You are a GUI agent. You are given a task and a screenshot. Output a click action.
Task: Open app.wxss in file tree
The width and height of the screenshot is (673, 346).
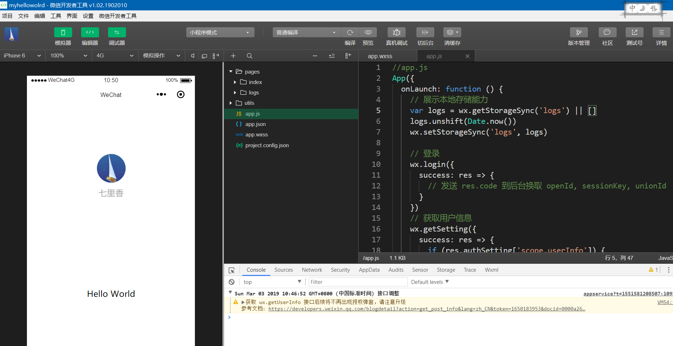point(291,135)
